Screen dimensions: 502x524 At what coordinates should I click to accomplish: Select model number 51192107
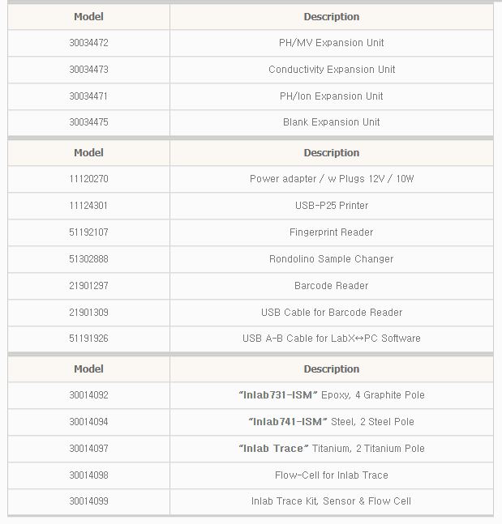point(88,232)
